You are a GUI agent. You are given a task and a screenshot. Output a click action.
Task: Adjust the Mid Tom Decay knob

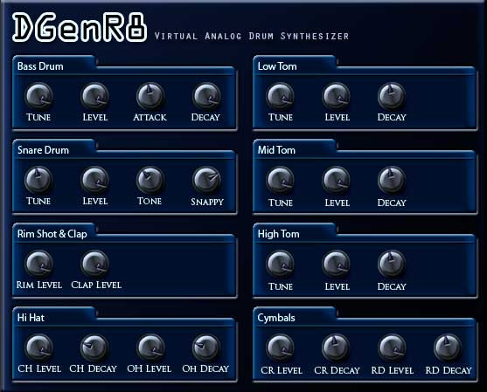point(392,180)
